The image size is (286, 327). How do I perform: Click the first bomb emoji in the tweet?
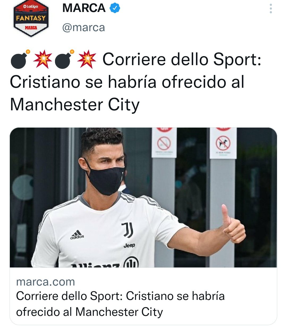click(20, 59)
